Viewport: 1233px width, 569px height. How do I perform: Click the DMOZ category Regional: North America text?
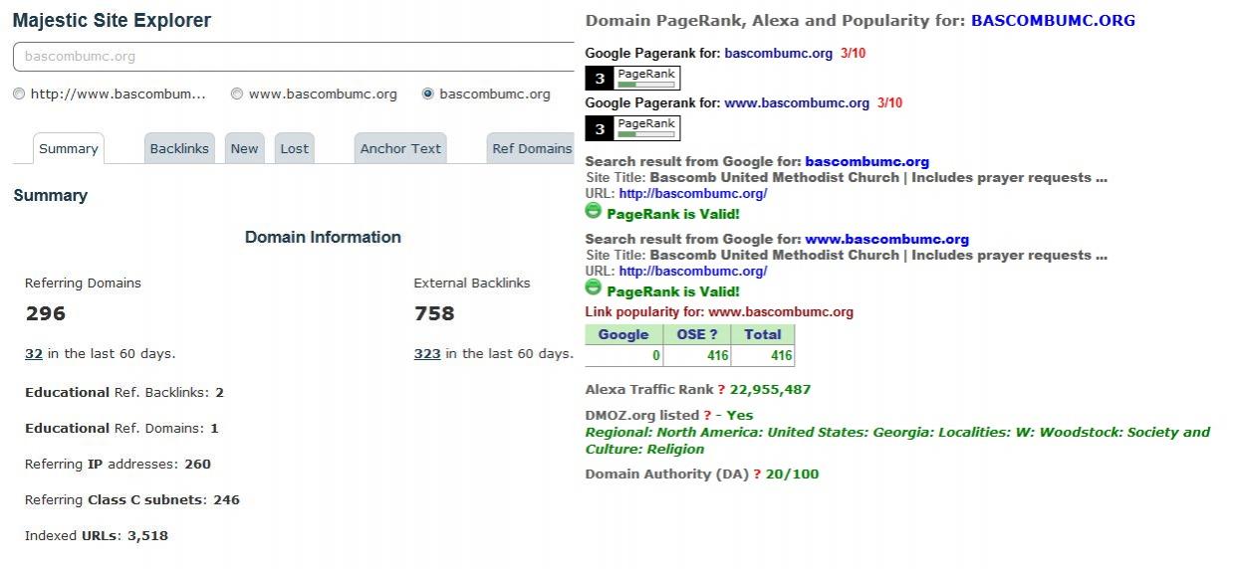pos(897,441)
